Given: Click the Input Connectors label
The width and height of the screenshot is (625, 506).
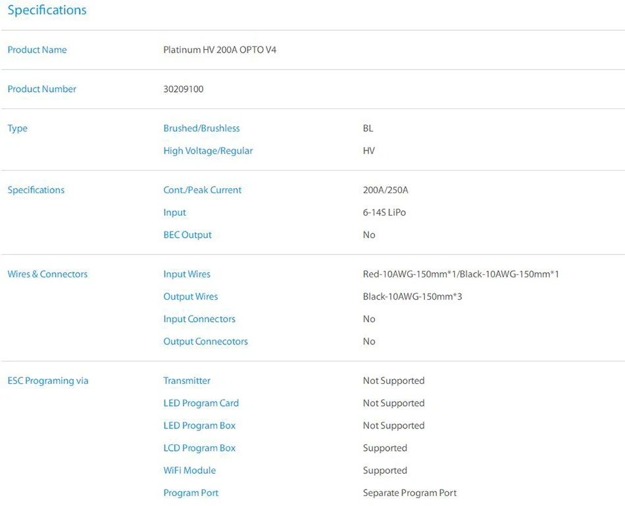Looking at the screenshot, I should (x=199, y=319).
